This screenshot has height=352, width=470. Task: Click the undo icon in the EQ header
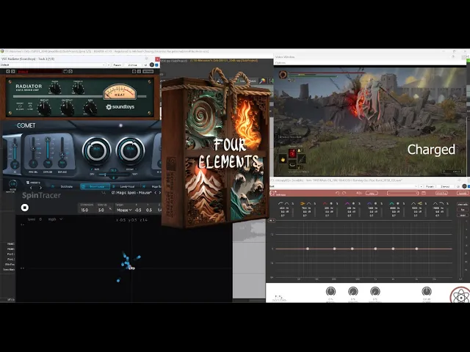338,194
